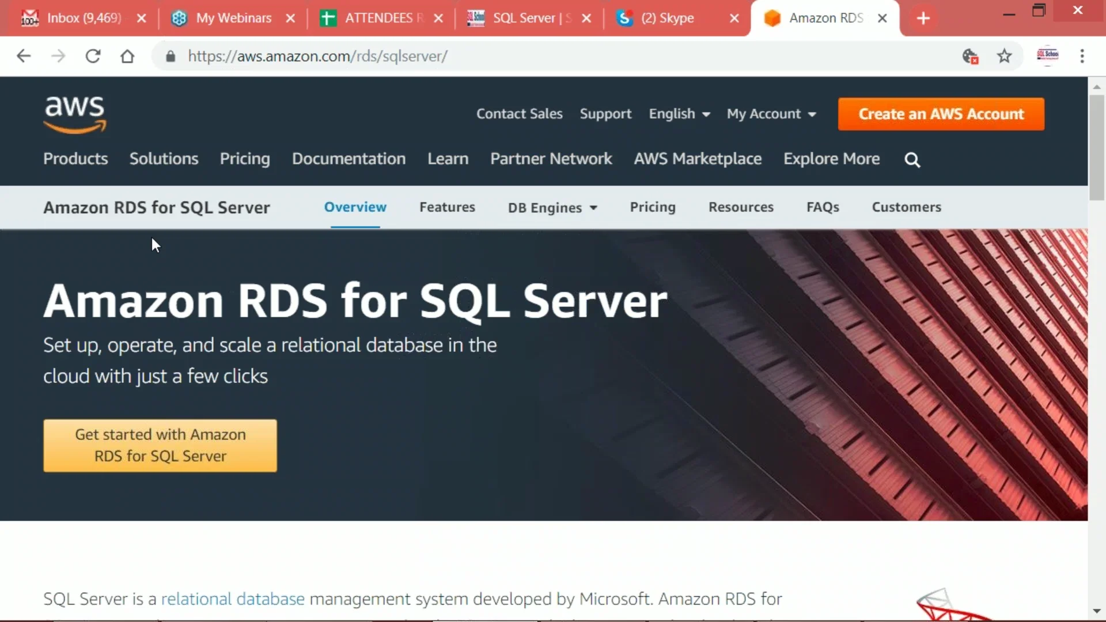Close the My Webinars tab
This screenshot has height=622, width=1106.
(x=291, y=18)
